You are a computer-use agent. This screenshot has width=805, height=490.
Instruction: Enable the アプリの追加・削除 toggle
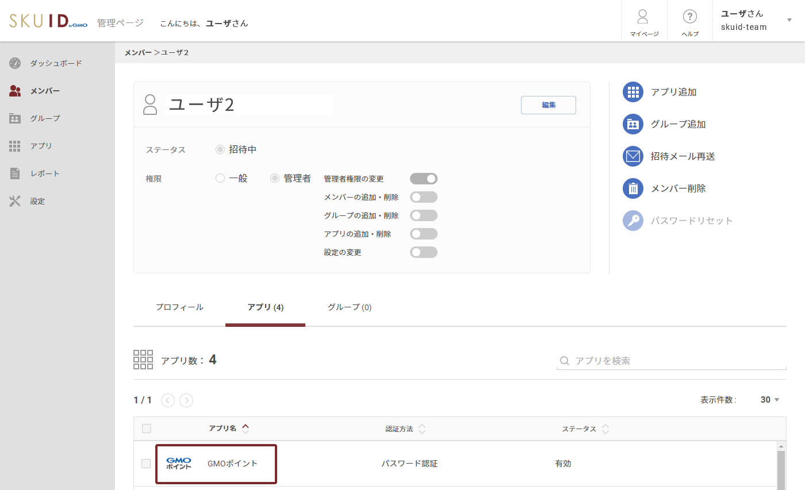(x=424, y=233)
